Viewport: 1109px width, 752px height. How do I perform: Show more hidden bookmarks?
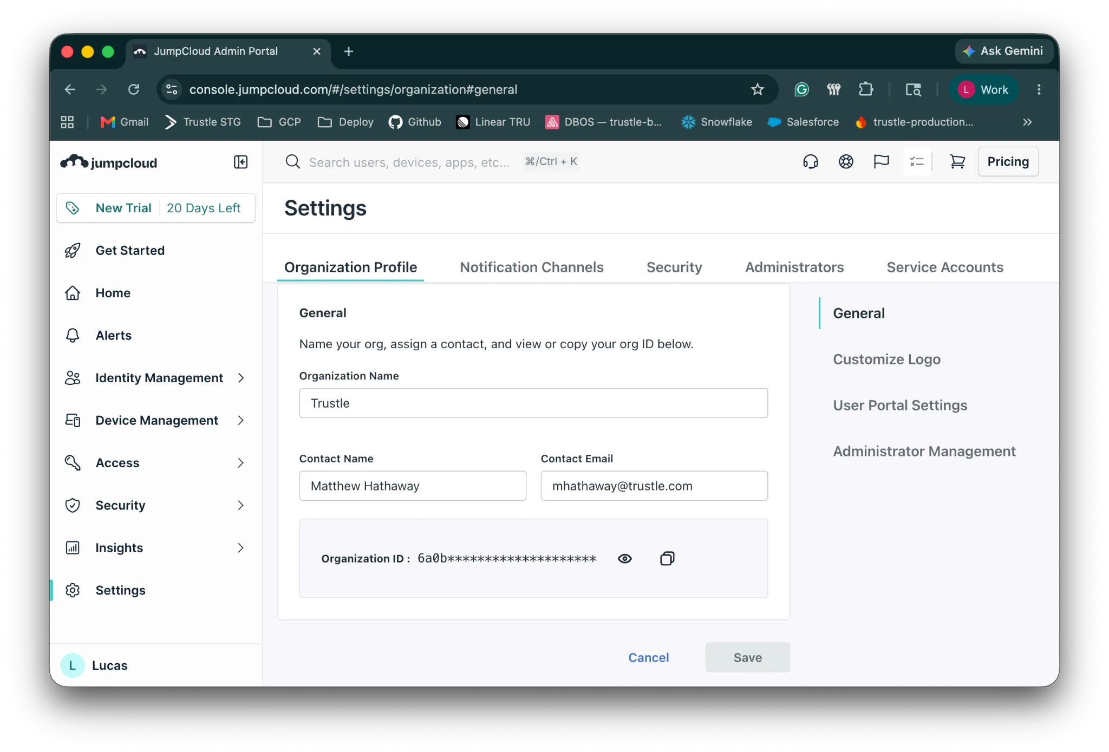point(1027,122)
